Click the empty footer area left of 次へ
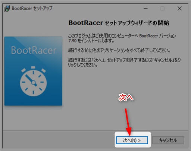 pos(59,140)
